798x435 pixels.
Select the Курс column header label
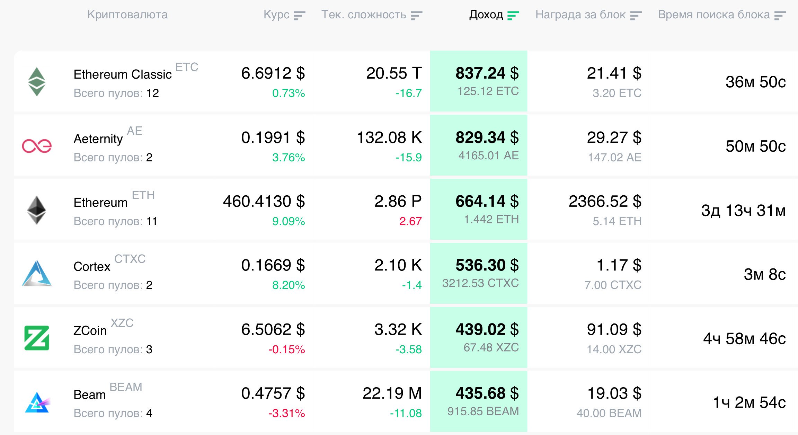pyautogui.click(x=276, y=15)
